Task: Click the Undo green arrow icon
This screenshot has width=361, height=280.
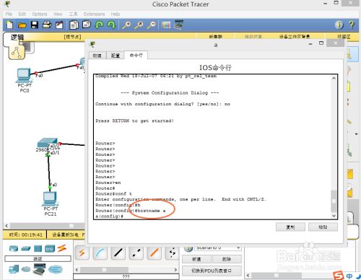Action: coord(99,25)
